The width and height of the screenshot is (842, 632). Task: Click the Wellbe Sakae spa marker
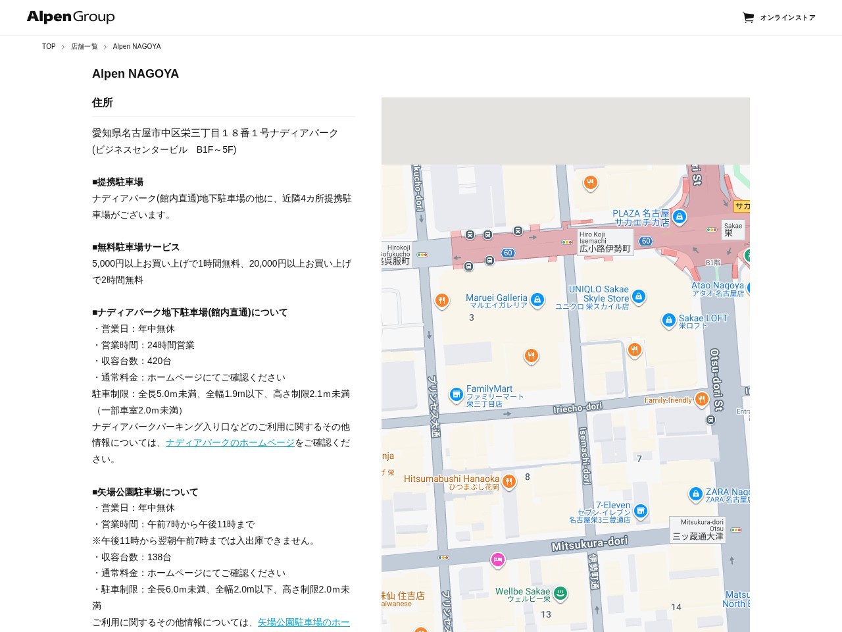[560, 594]
